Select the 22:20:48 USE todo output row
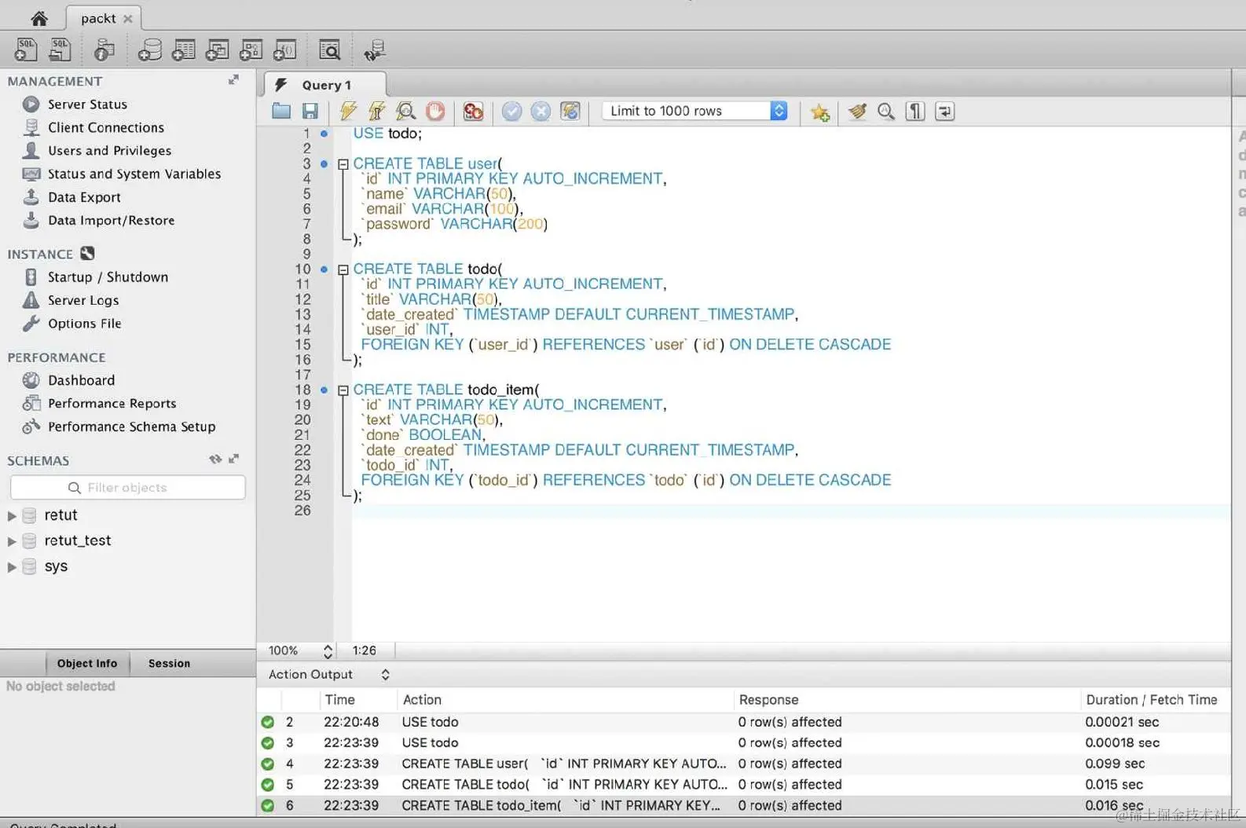 click(x=743, y=721)
